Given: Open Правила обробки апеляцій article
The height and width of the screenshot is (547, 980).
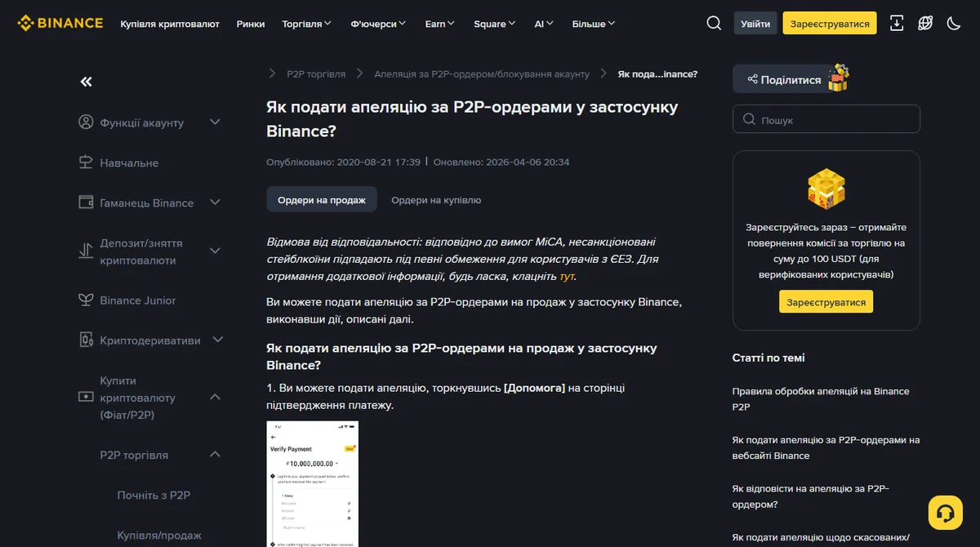Looking at the screenshot, I should 821,398.
